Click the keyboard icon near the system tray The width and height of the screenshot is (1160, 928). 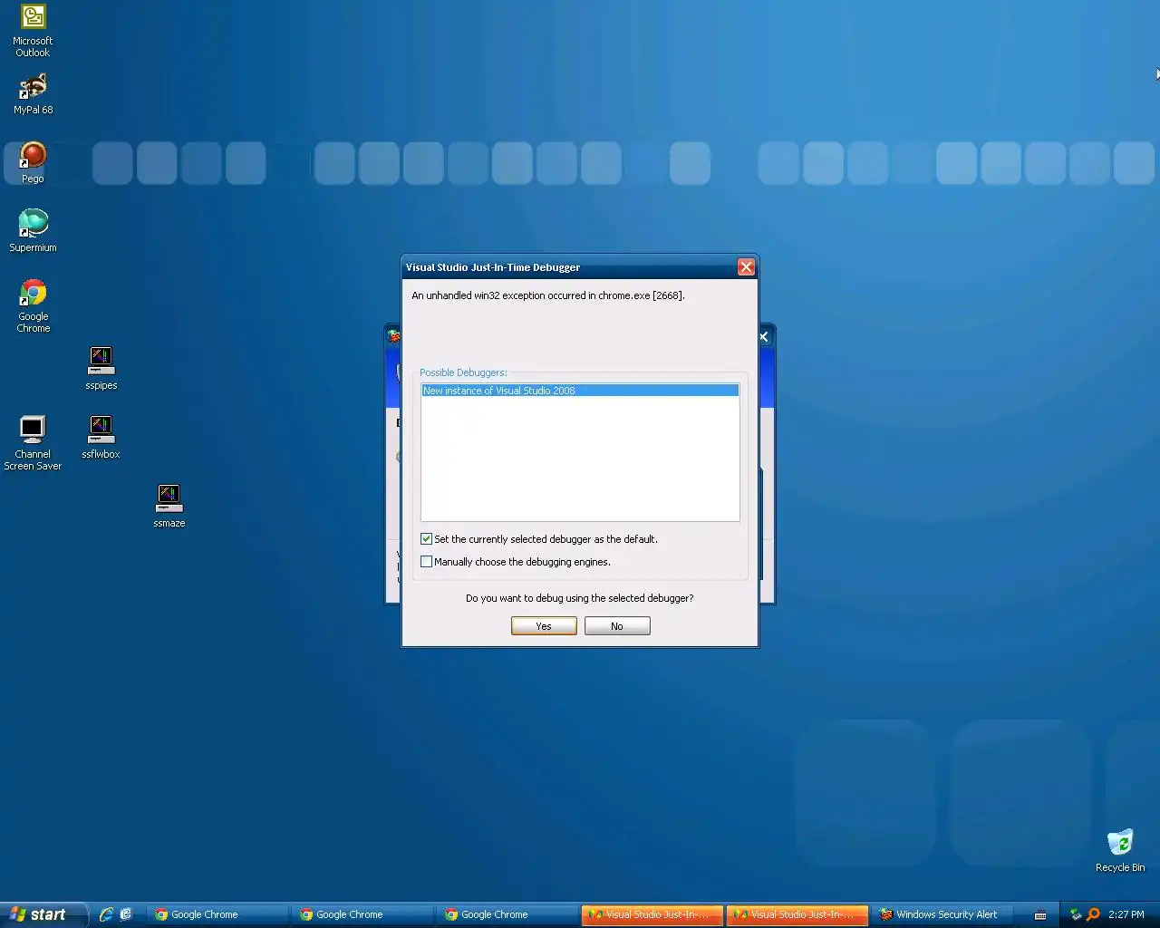(x=1040, y=914)
